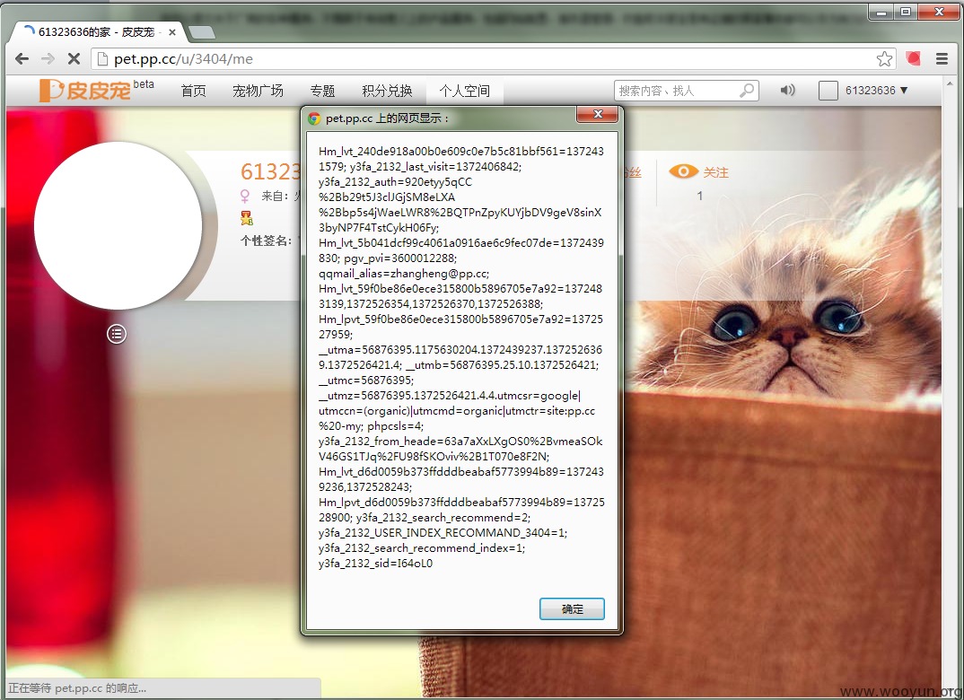Viewport: 964px width, 700px height.
Task: Click the 个性签名 label
Action: point(266,241)
